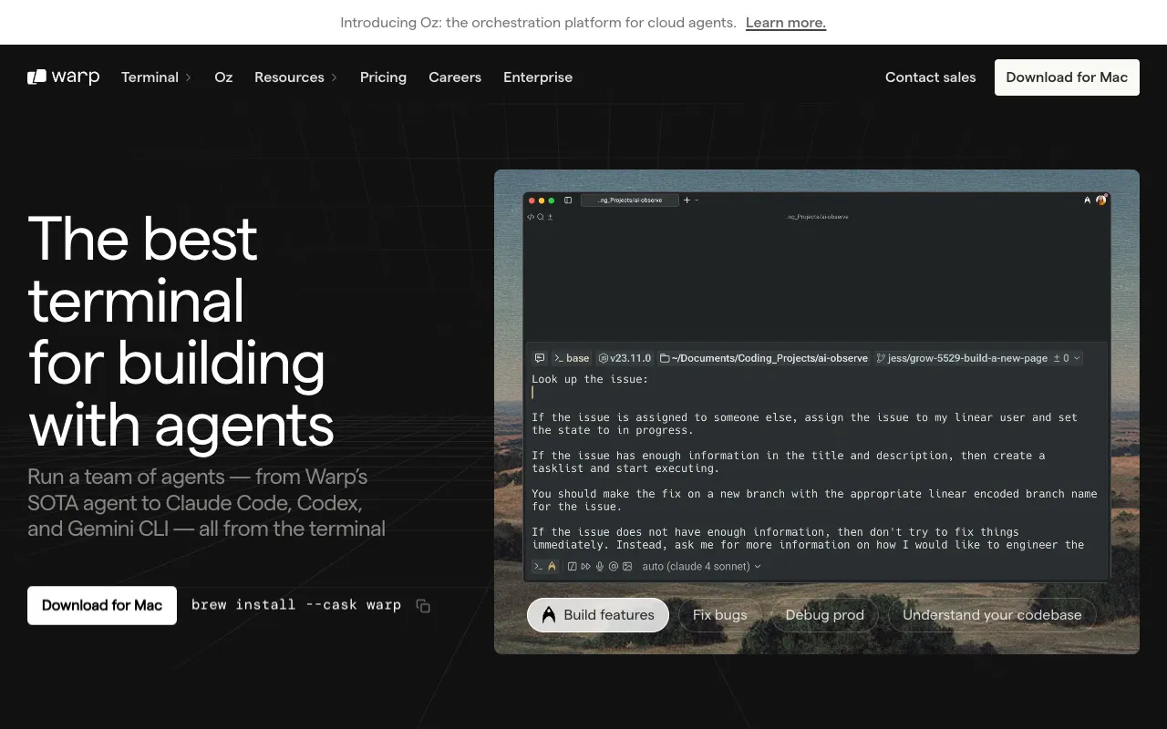Click the fast-forward icon in the input bar
This screenshot has width=1167, height=729.
tap(586, 566)
